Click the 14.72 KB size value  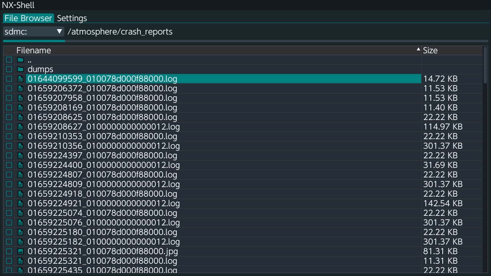click(x=440, y=79)
